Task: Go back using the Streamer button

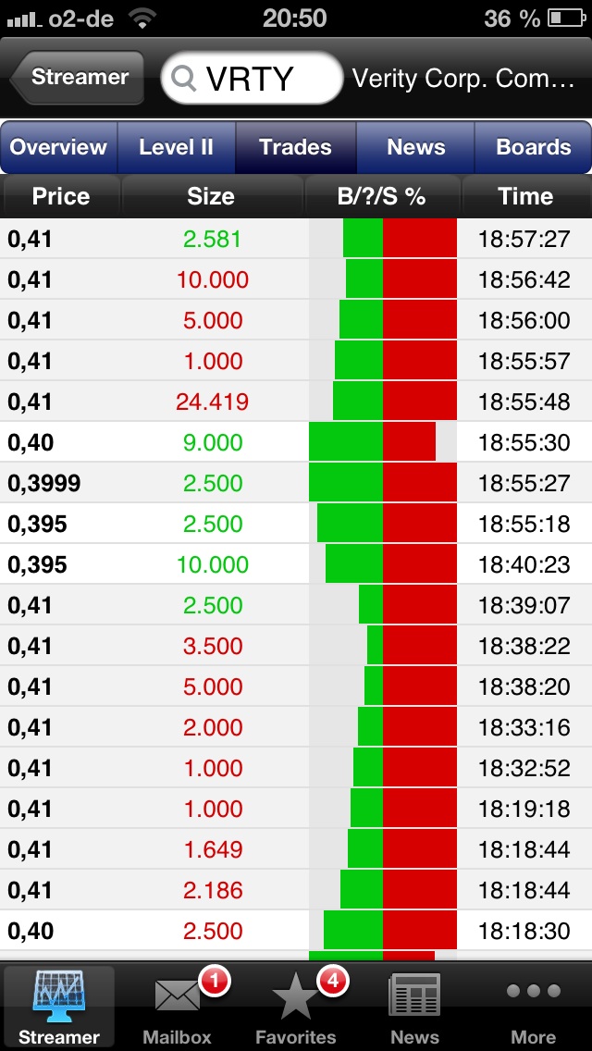Action: [x=78, y=78]
